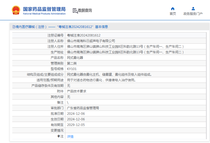The height and width of the screenshot is (143, 210).
Task: Click the 产品名称 label
Action: pyautogui.click(x=57, y=58)
